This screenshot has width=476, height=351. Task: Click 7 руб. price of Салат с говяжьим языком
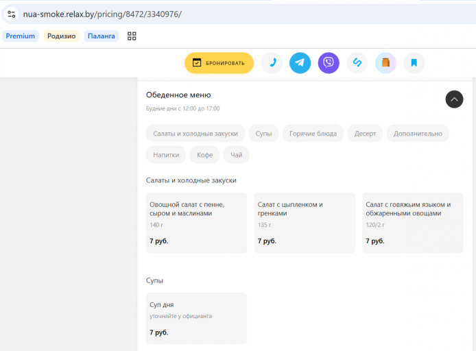375,241
